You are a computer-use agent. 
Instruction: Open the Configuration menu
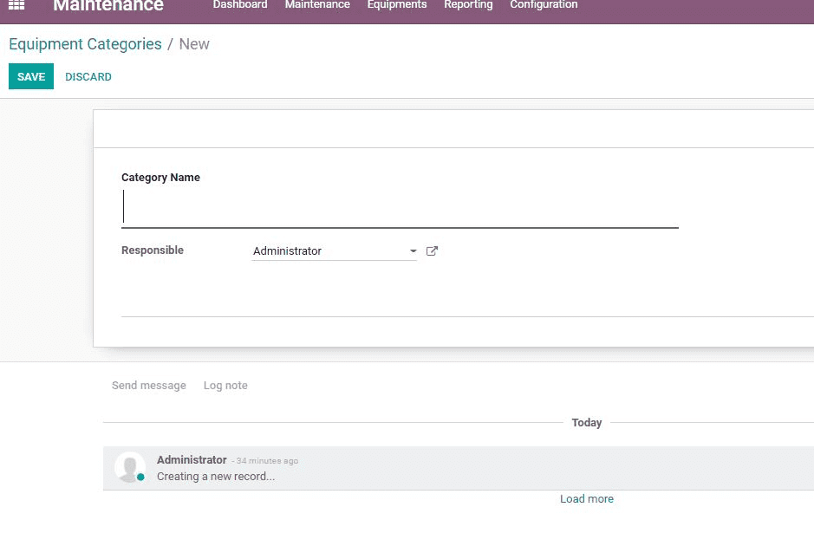tap(544, 5)
